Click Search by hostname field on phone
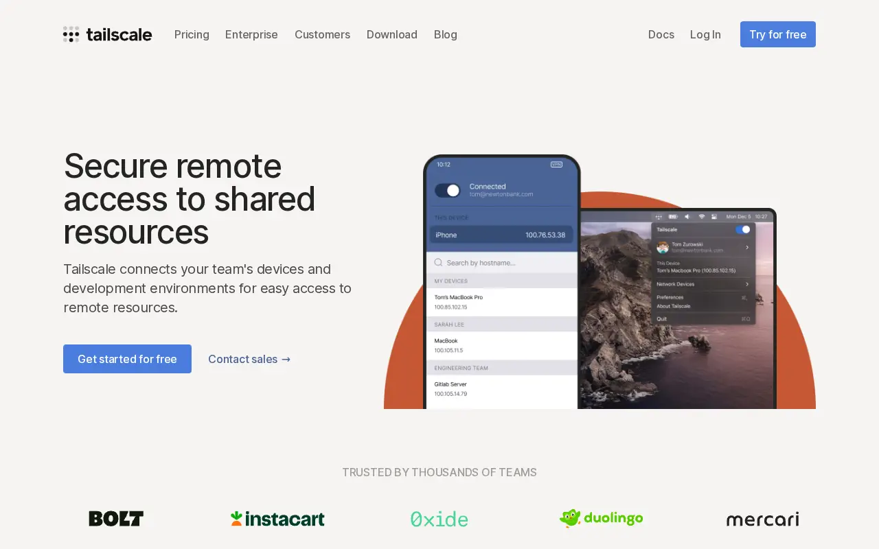 point(502,262)
